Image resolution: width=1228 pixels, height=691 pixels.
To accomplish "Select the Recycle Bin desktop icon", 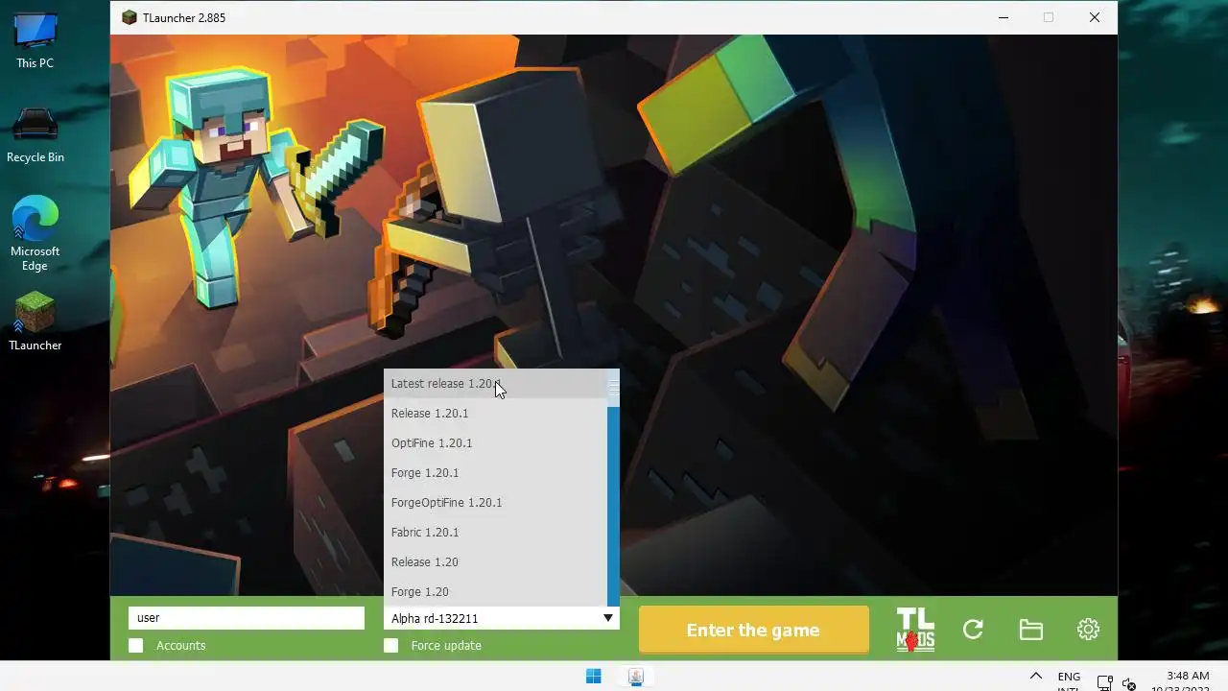I will pyautogui.click(x=35, y=134).
